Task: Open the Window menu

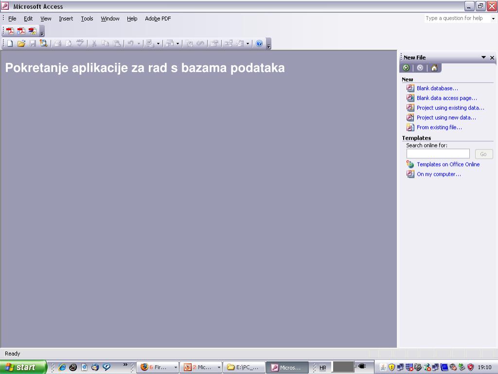Action: [110, 19]
